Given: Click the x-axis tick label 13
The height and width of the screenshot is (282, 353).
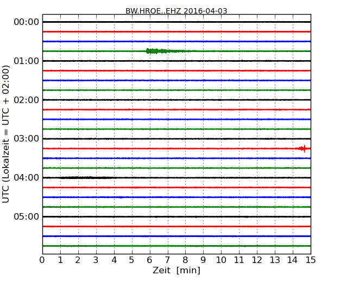Looking at the screenshot, I should [275, 260].
